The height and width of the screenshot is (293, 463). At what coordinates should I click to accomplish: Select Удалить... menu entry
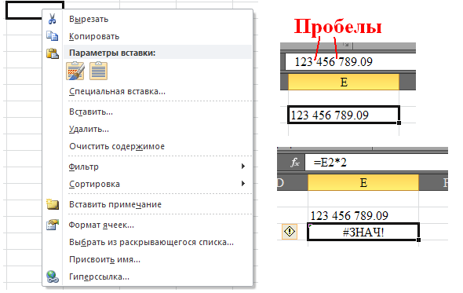tap(89, 129)
